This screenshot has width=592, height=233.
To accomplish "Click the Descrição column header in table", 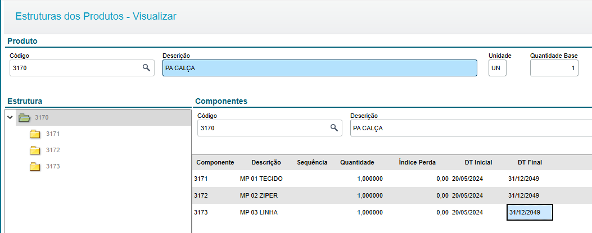I will click(x=266, y=162).
